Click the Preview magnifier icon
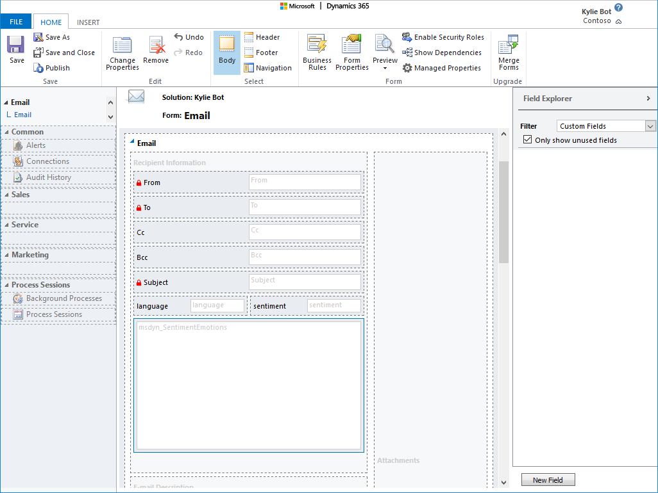Viewport: 658px width, 493px height. coord(384,44)
